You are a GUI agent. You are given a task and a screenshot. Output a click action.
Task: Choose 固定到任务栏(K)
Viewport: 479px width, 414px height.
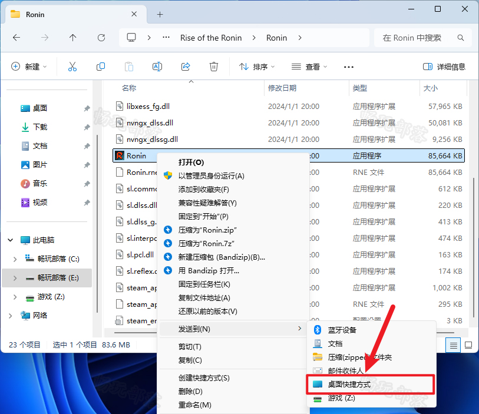(233, 284)
